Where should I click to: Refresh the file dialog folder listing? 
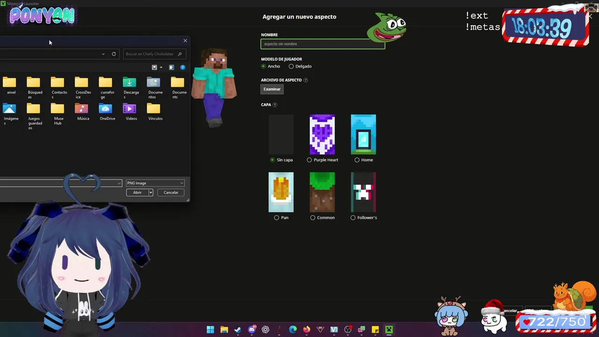pos(114,54)
